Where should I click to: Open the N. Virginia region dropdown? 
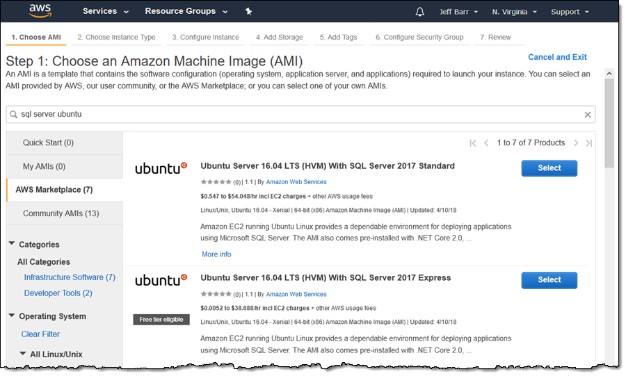pos(514,12)
